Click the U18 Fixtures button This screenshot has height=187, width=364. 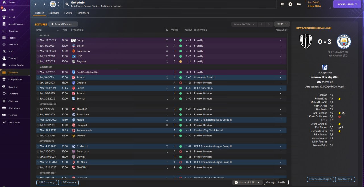69,182
